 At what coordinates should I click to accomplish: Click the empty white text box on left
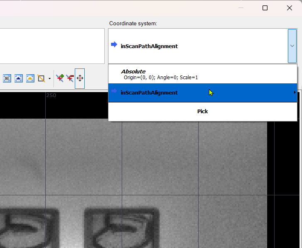point(52,46)
